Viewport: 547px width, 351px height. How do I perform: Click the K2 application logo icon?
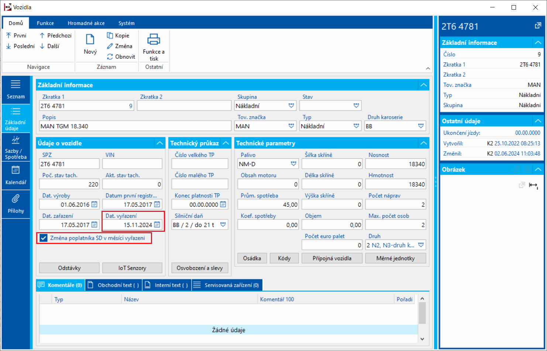point(7,7)
